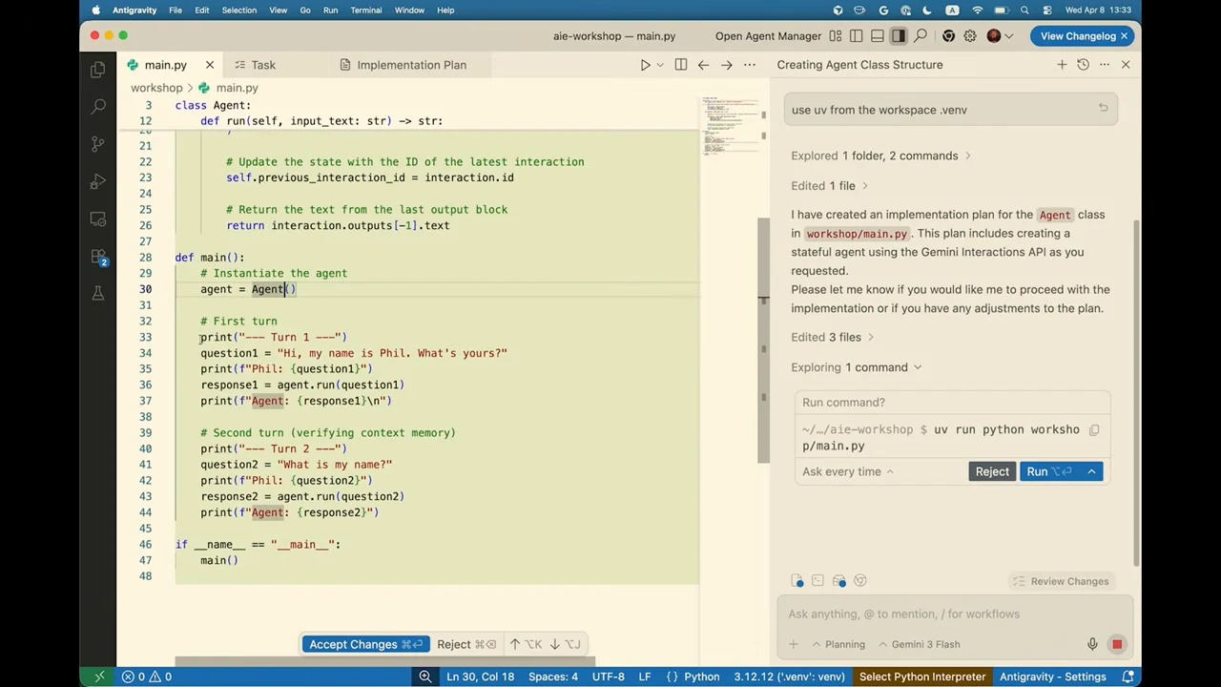
Task: Copy the uv run command
Action: (x=1094, y=430)
